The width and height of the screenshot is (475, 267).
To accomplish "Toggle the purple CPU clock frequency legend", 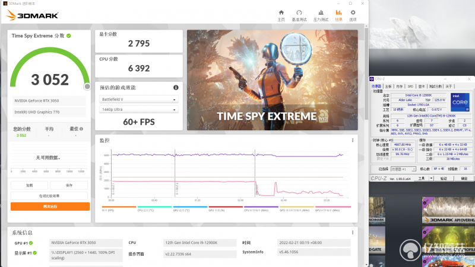I will (x=261, y=208).
